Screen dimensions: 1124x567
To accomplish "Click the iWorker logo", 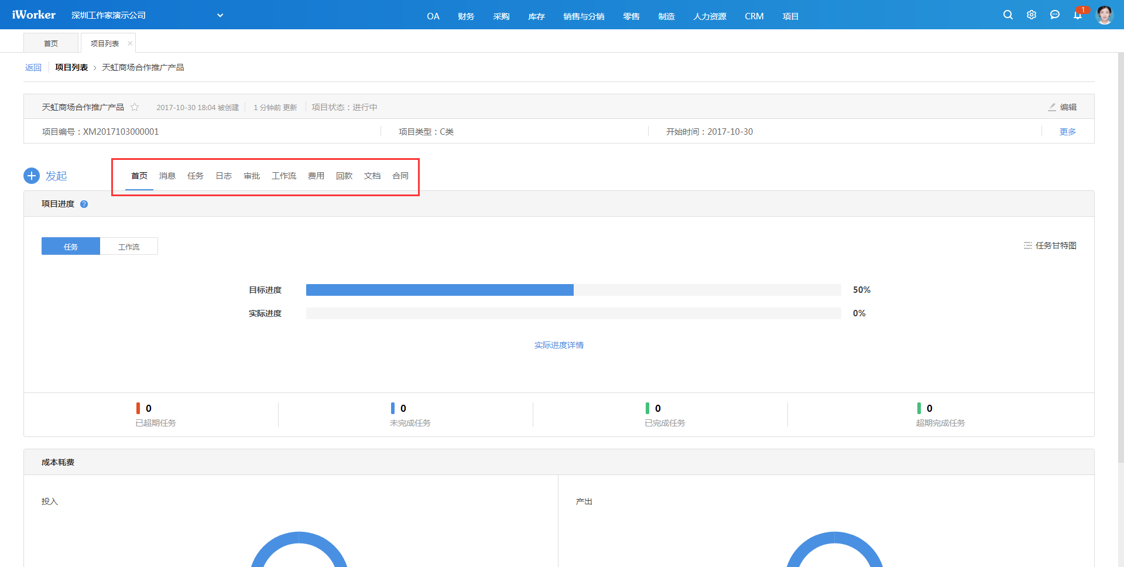I will coord(33,15).
